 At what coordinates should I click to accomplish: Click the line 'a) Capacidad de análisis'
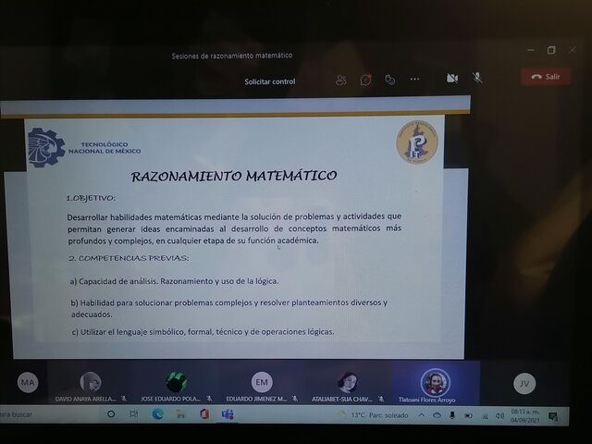coord(174,281)
